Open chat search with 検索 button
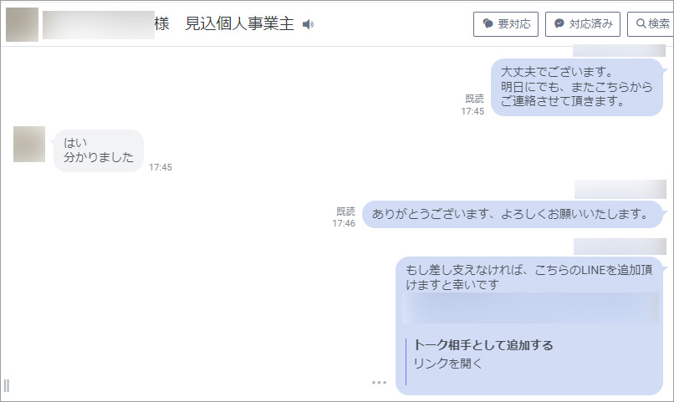674x402 pixels. click(x=650, y=24)
